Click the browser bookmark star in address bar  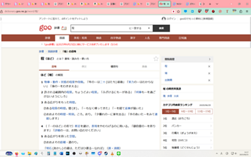coord(178,12)
